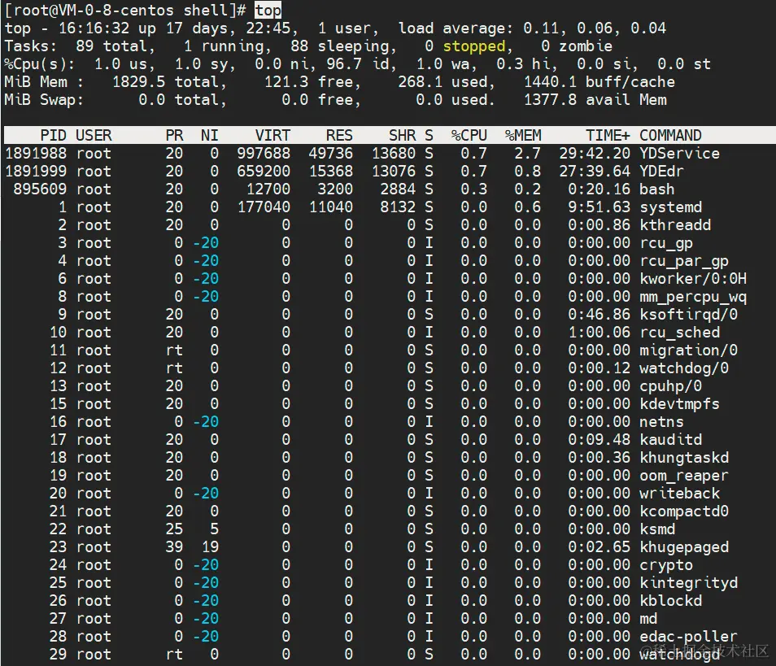Click the TIME+ column header

point(608,135)
